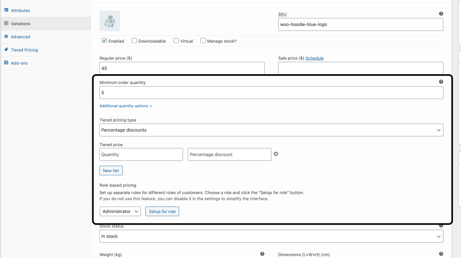The height and width of the screenshot is (258, 461).
Task: Open the Administrator role dropdown
Action: coord(120,211)
